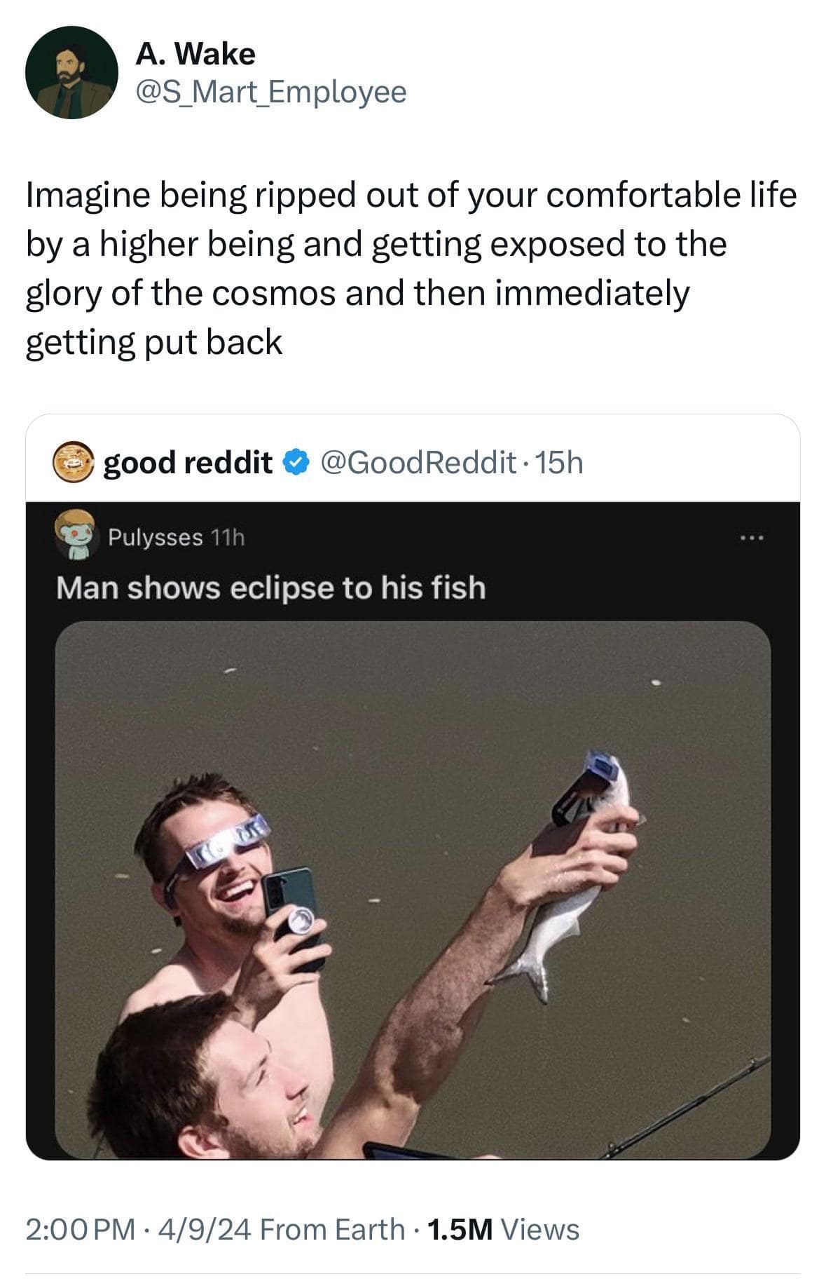
Task: Click the Pulysses Reddit snoo avatar
Action: tap(74, 538)
